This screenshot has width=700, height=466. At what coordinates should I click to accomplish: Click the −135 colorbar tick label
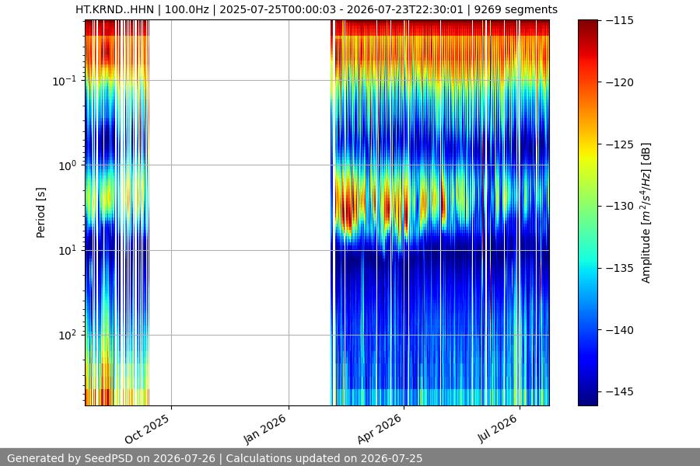pyautogui.click(x=620, y=268)
